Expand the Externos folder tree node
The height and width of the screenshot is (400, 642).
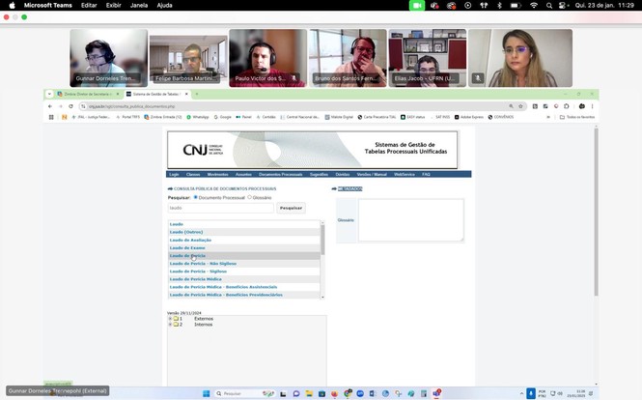(x=170, y=319)
